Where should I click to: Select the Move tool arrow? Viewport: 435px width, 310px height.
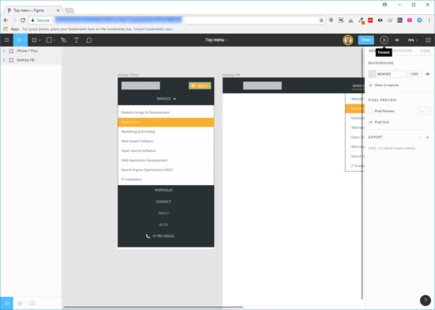click(x=20, y=40)
